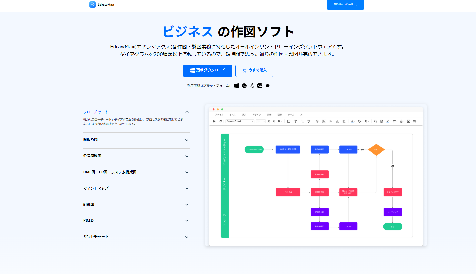Open the ファイル menu in preview
Viewport: 476px width, 274px height.
coord(219,115)
